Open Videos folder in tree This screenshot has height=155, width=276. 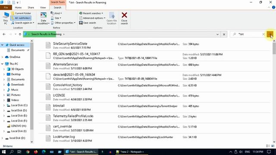[15, 100]
